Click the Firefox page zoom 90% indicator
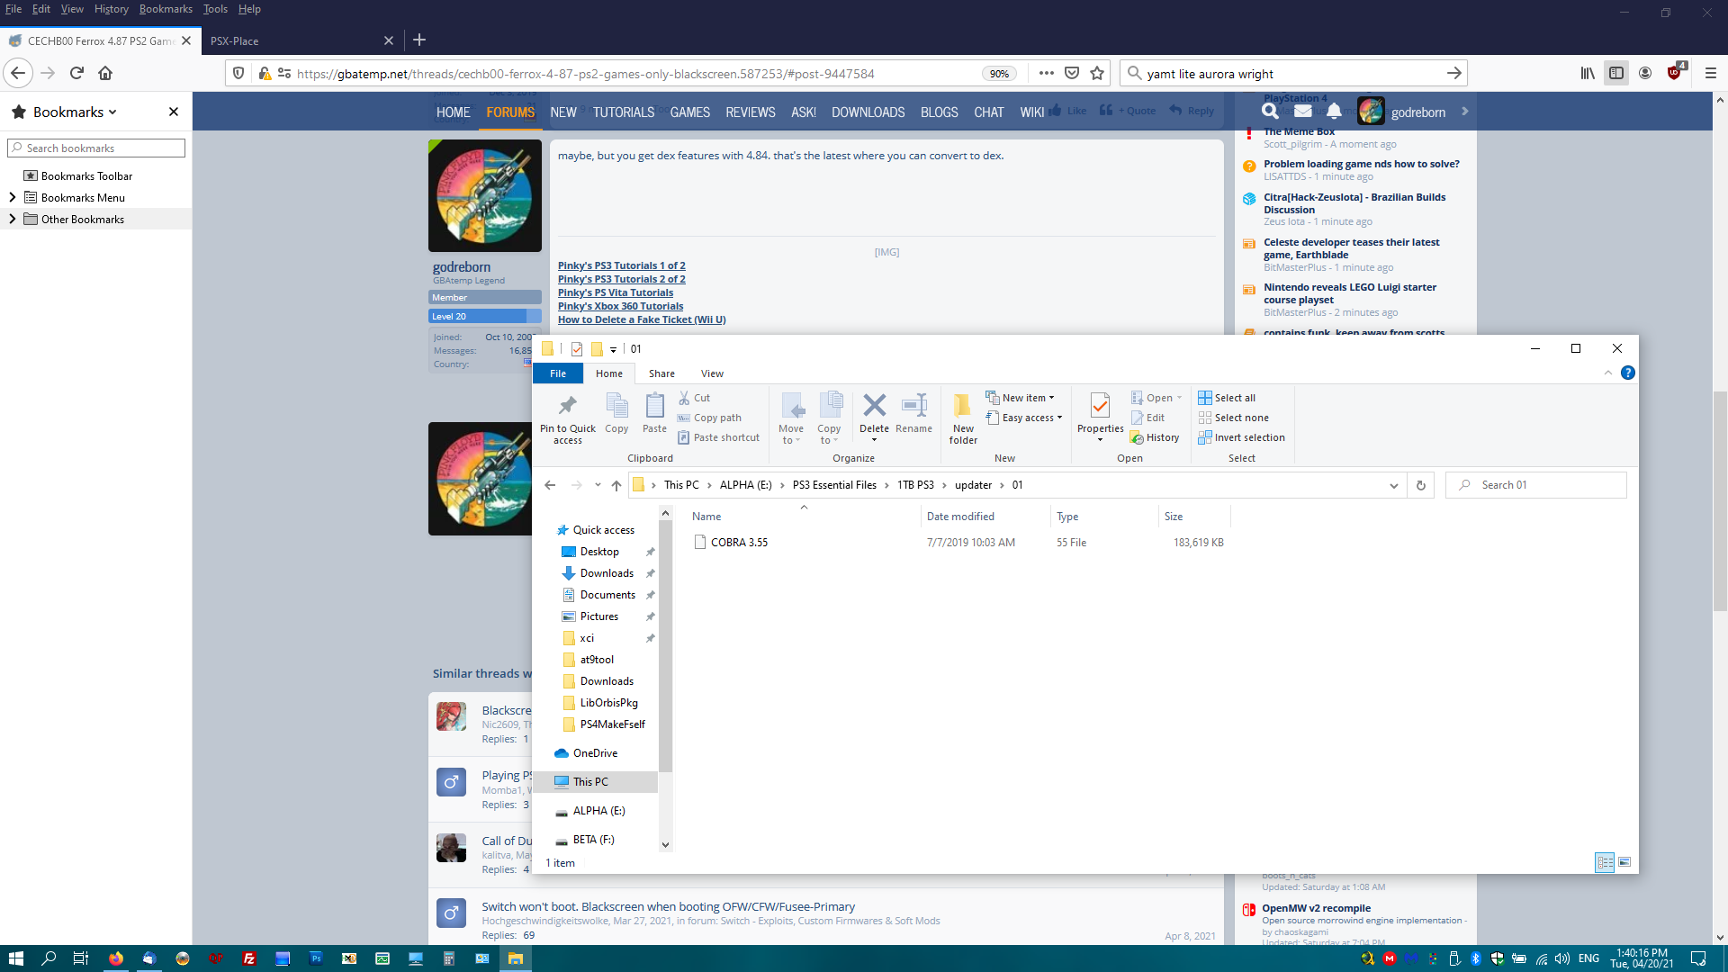Screen dimensions: 1728x972 pos(999,74)
